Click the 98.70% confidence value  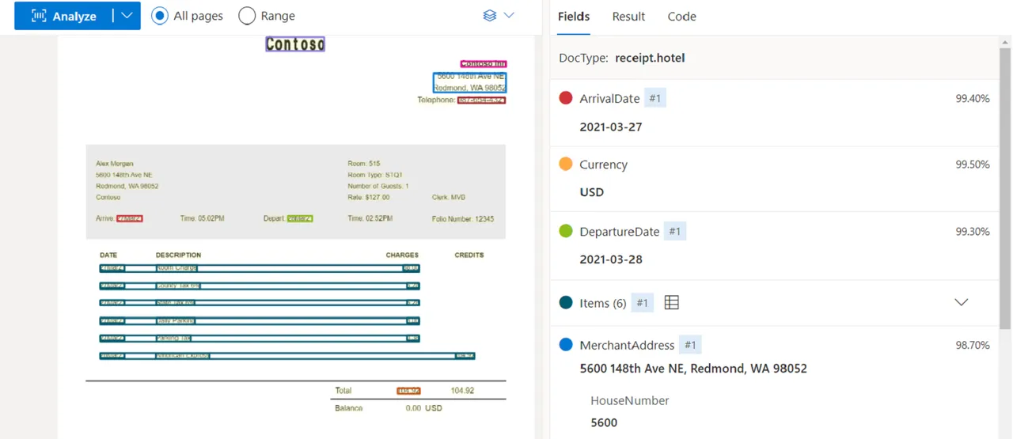973,346
